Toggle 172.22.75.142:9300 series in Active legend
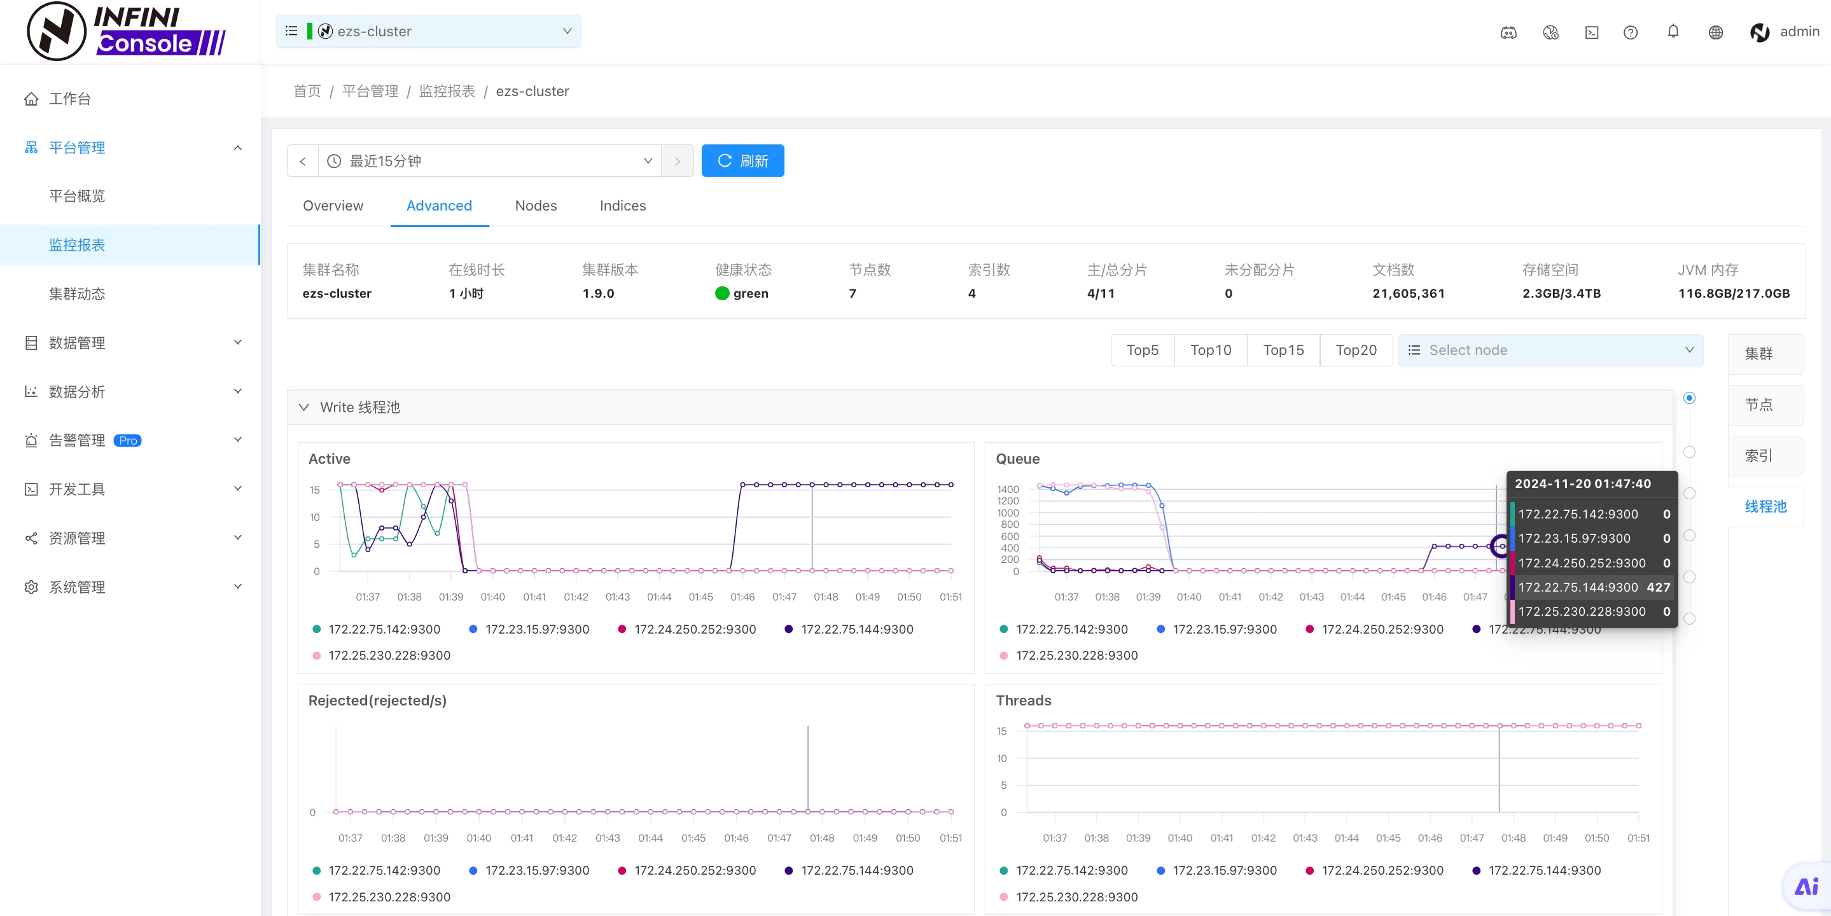The width and height of the screenshot is (1831, 916). click(x=377, y=629)
